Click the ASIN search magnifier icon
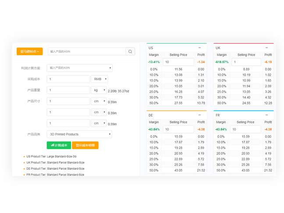Image resolution: width=284 pixels, height=213 pixels. click(131, 52)
